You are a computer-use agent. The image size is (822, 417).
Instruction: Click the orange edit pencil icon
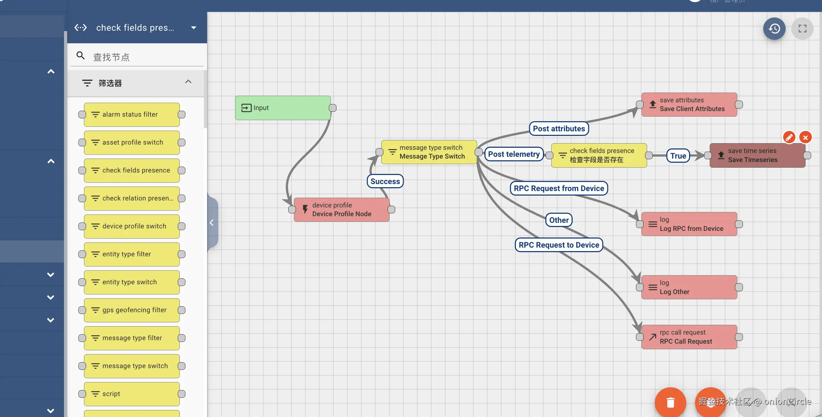point(789,137)
